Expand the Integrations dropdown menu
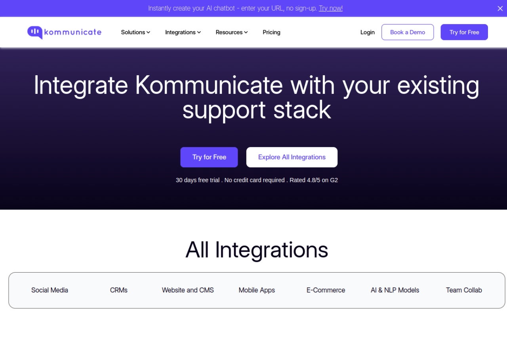 [183, 32]
